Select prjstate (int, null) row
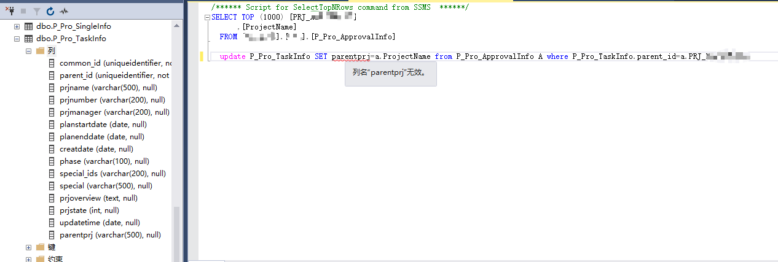The width and height of the screenshot is (778, 262). pos(90,210)
